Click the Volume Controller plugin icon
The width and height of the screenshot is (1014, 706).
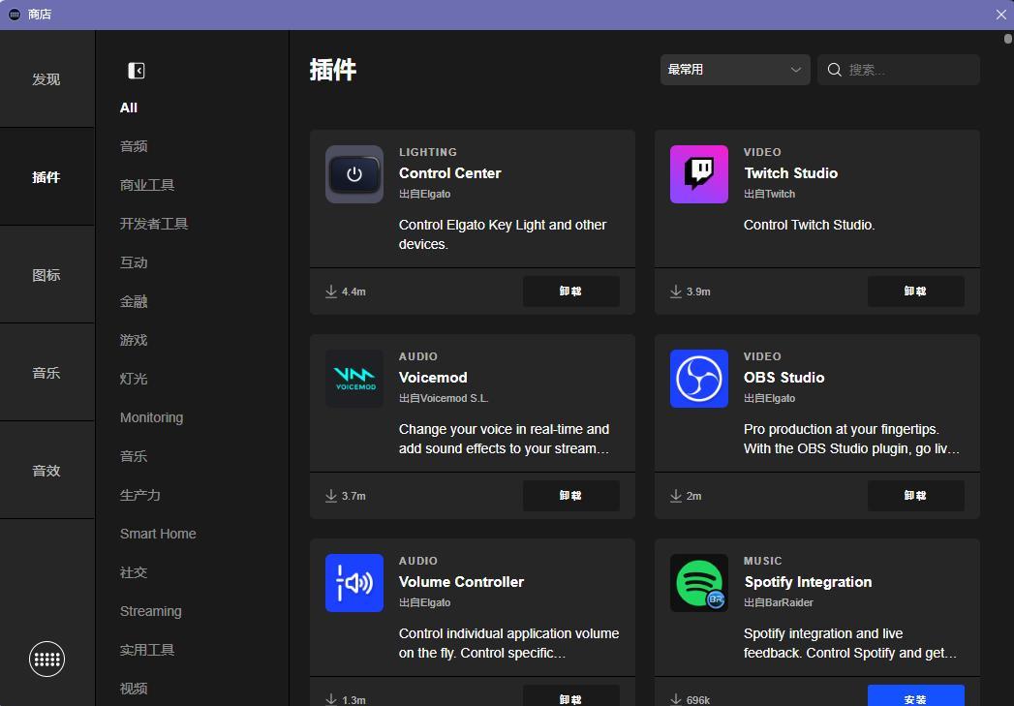pyautogui.click(x=354, y=583)
